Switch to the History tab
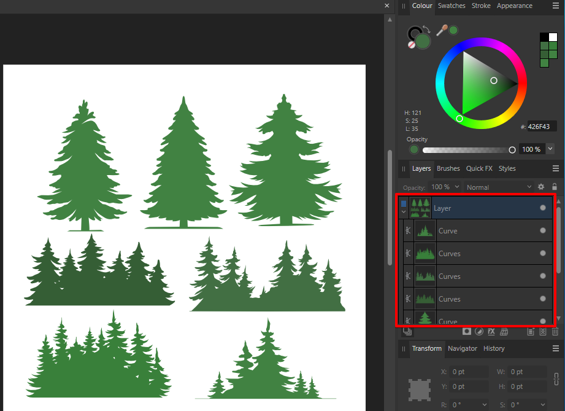The image size is (565, 411). coord(493,348)
